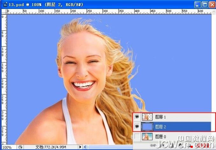Click the 图层 1 layer thumbnail
The height and width of the screenshot is (150, 216).
[x=147, y=117]
